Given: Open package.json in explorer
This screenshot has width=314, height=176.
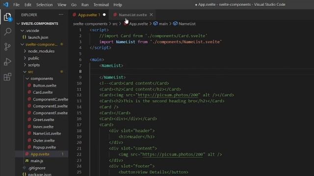Looking at the screenshot, I should [40, 174].
